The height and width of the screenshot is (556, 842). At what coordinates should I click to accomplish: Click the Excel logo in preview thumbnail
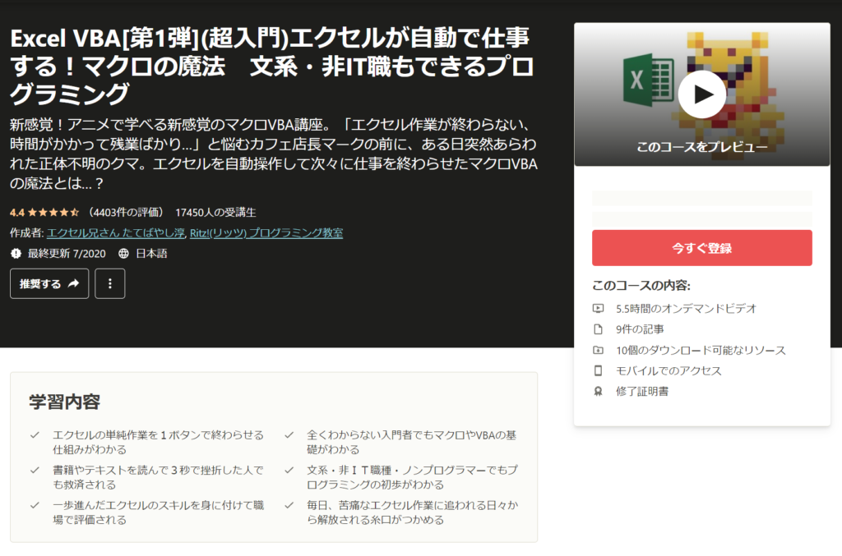pos(648,80)
